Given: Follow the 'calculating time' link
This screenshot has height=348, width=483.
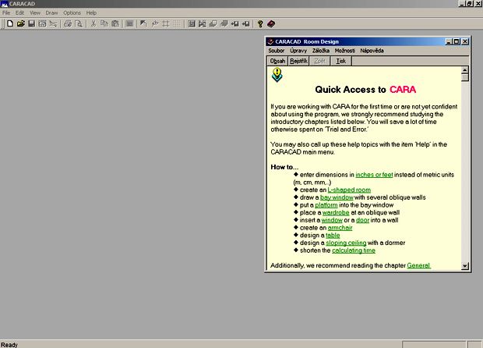Looking at the screenshot, I should click(x=354, y=250).
